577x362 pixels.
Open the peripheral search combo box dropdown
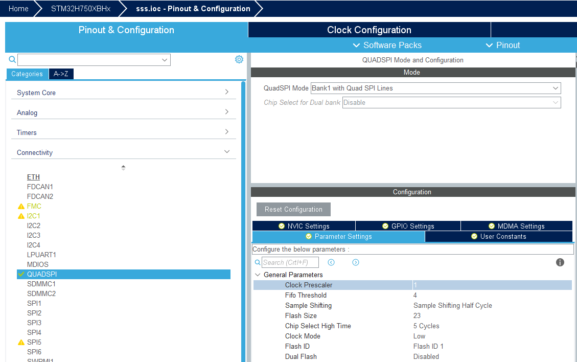(x=165, y=60)
